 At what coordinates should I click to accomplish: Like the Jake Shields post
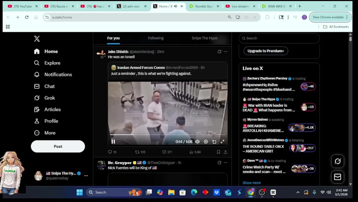tap(167, 152)
